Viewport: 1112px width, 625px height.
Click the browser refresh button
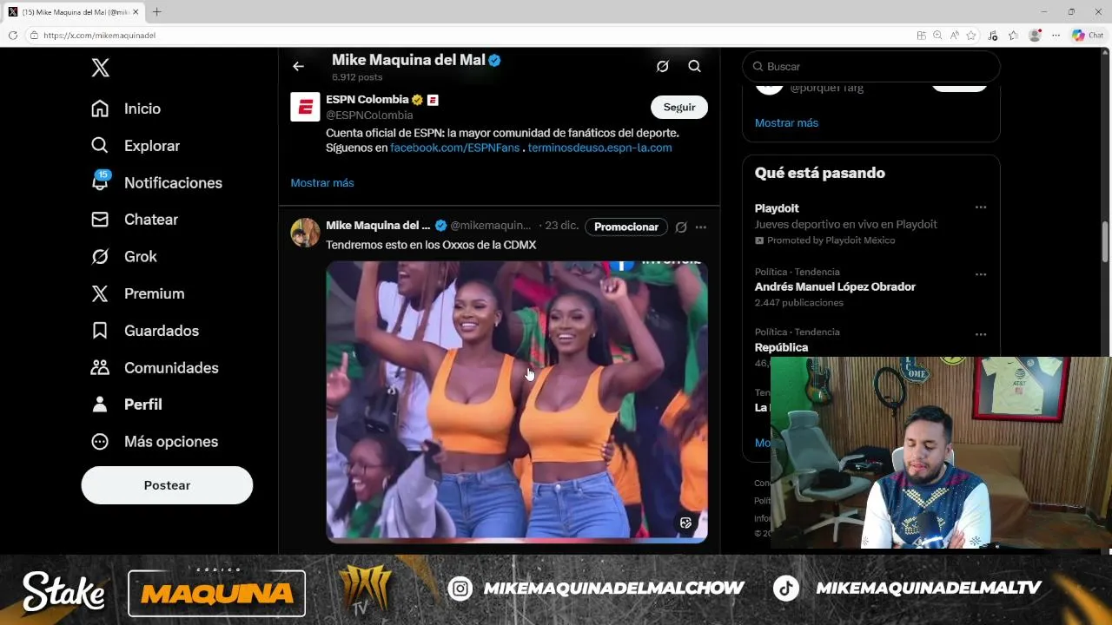click(x=12, y=36)
